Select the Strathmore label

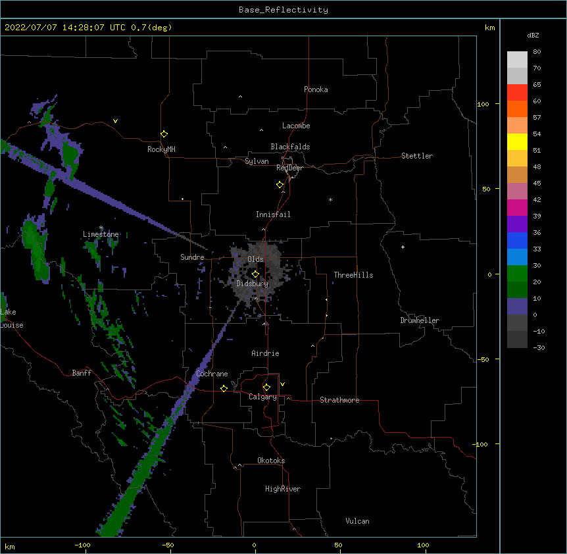pos(339,400)
